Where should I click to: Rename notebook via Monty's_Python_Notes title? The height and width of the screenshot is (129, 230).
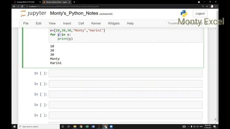pyautogui.click(x=74, y=13)
